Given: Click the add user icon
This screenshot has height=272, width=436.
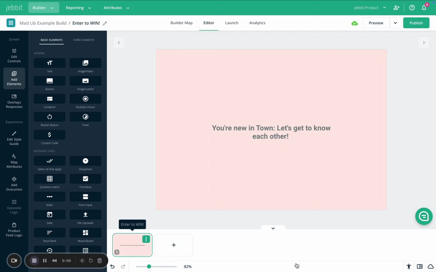Looking at the screenshot, I should click(397, 8).
